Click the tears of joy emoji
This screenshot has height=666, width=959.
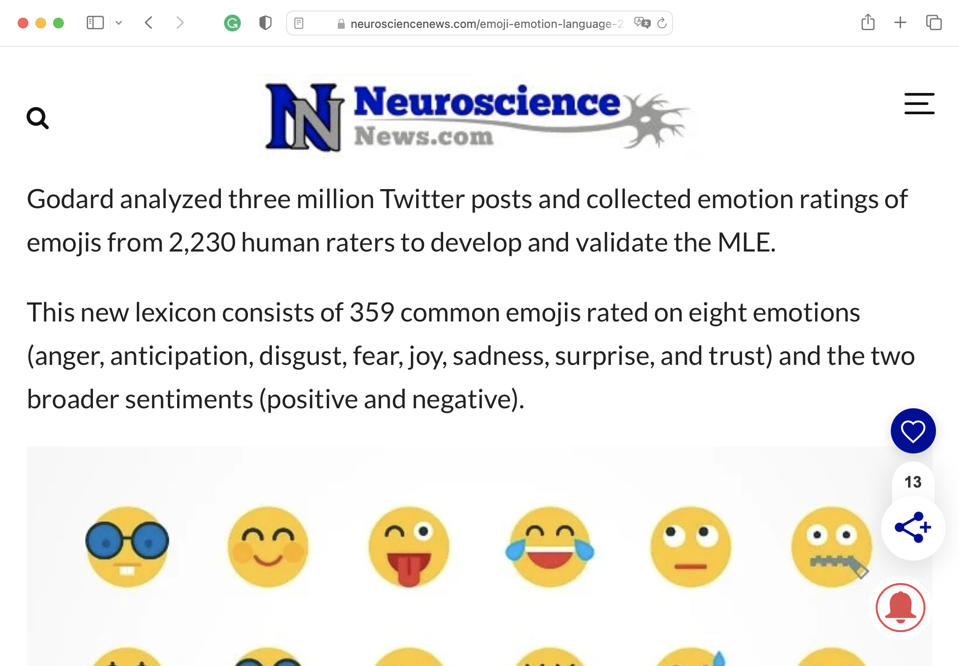(550, 547)
